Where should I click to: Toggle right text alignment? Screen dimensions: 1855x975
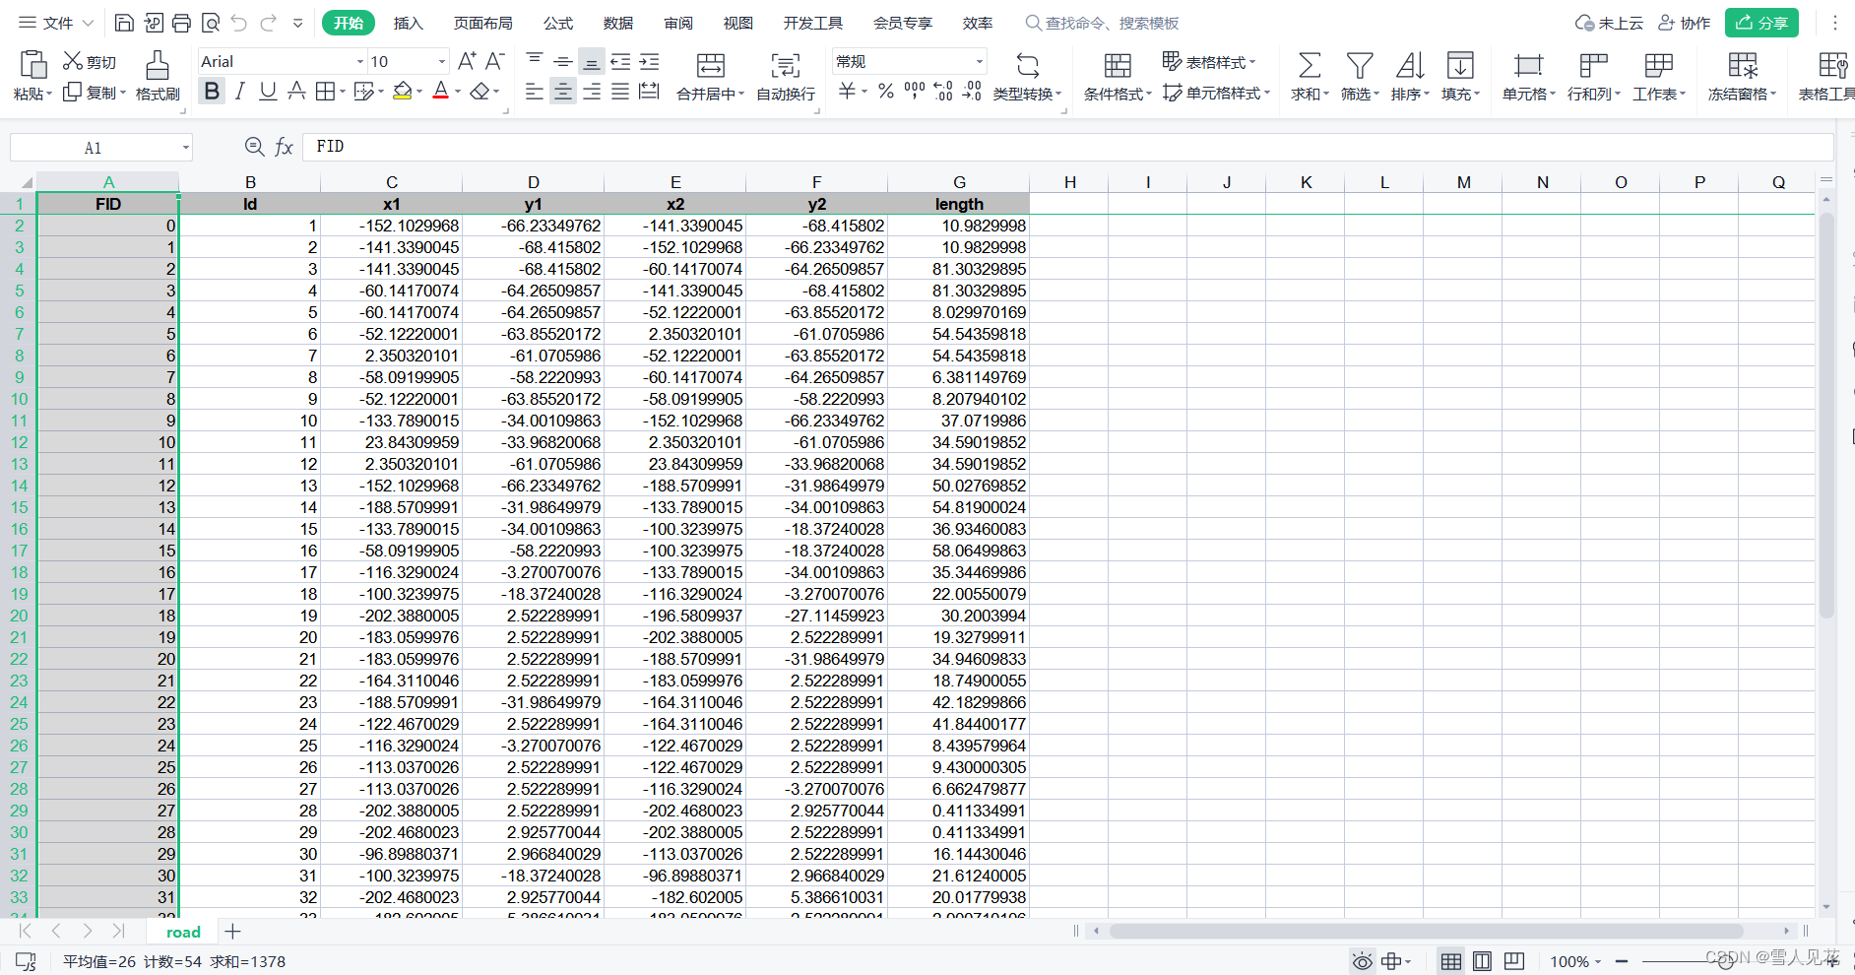pyautogui.click(x=592, y=92)
